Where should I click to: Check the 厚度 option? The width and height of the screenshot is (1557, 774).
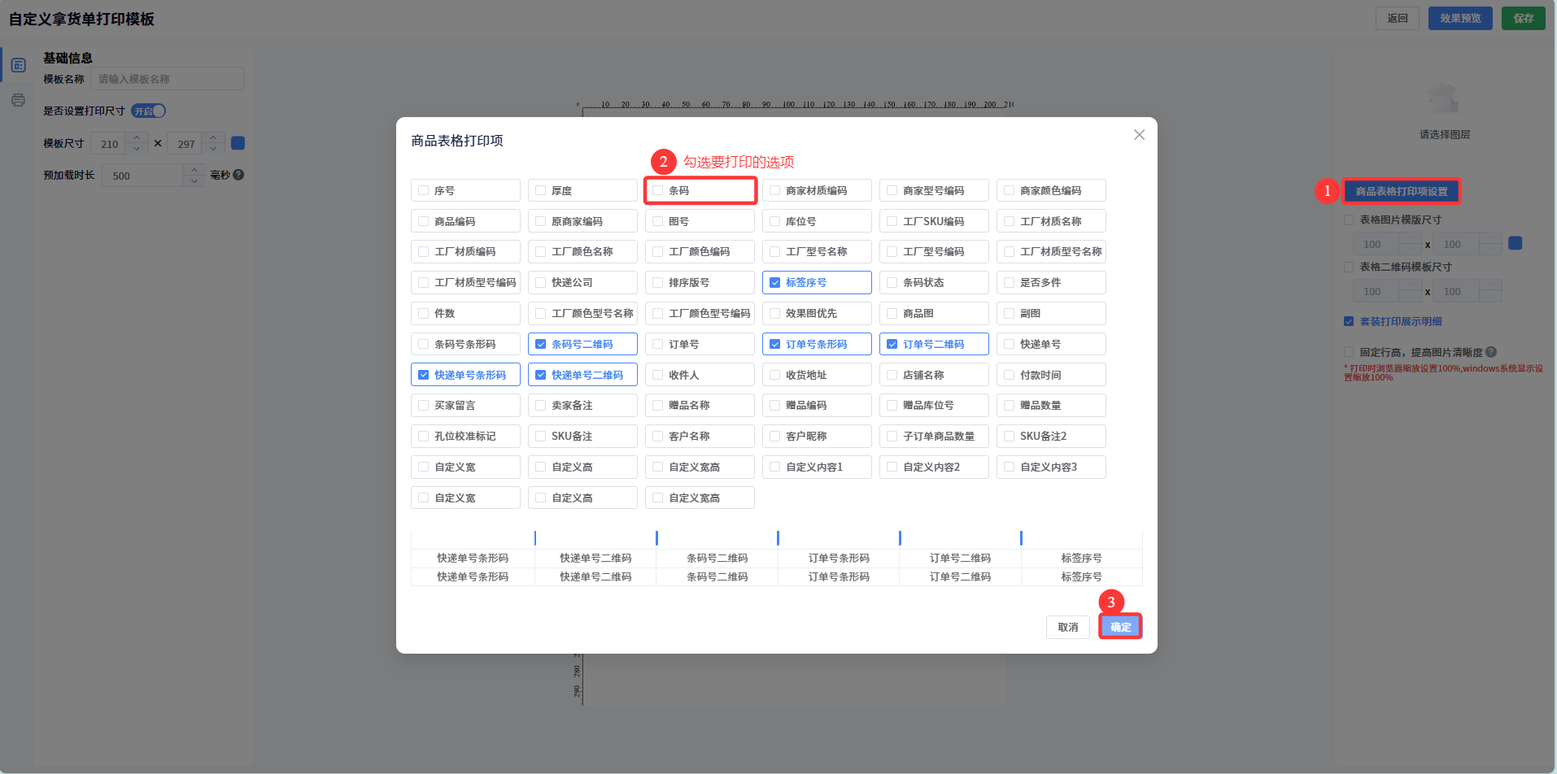tap(540, 190)
